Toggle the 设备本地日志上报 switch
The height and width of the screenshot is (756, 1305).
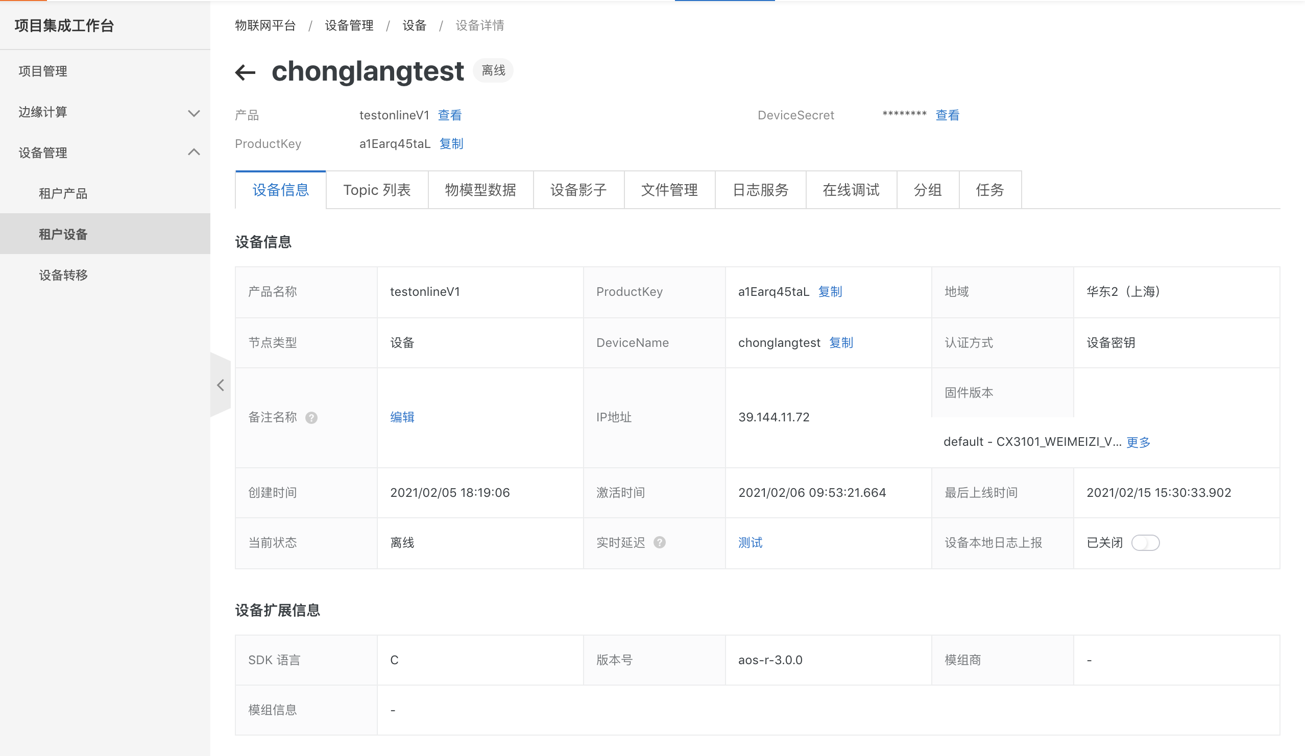[x=1145, y=543]
